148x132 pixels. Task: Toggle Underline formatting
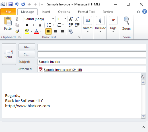click(40, 25)
